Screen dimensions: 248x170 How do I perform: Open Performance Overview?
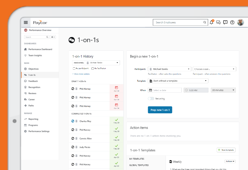40,30
